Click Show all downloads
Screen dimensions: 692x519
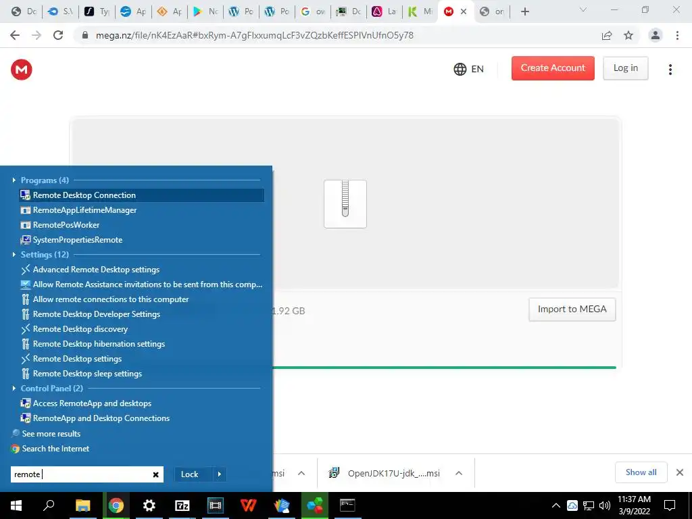641,472
